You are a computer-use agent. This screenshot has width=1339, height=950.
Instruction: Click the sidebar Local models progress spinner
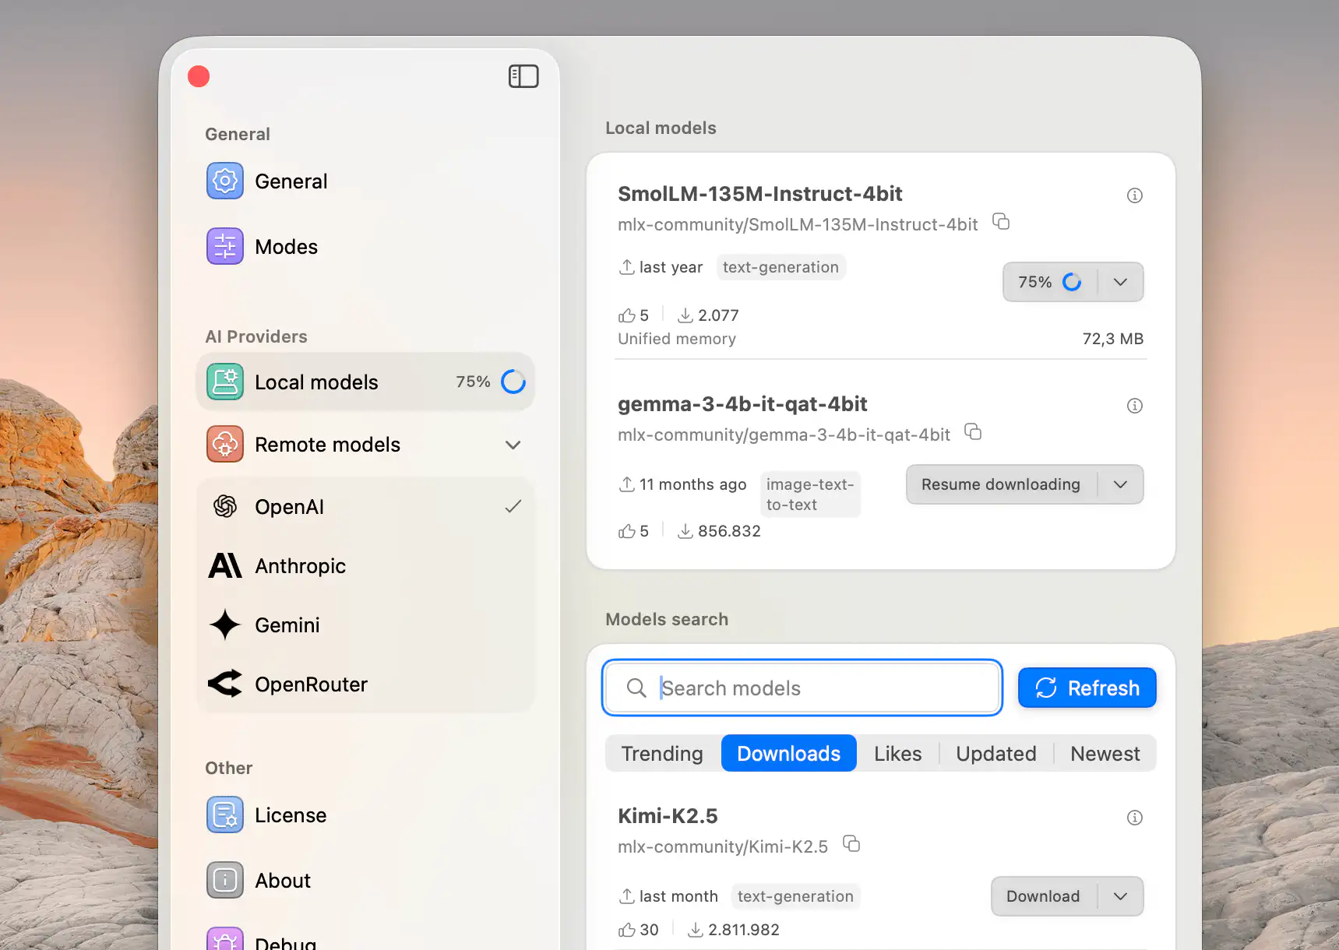point(513,382)
